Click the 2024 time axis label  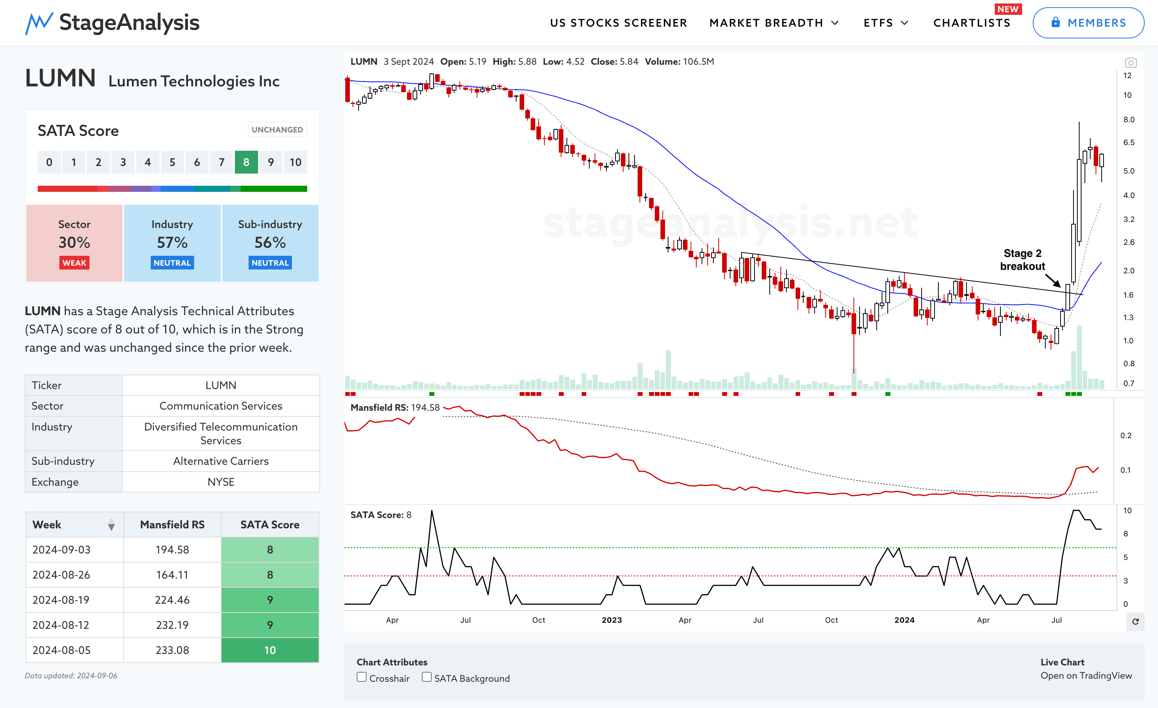tap(904, 620)
